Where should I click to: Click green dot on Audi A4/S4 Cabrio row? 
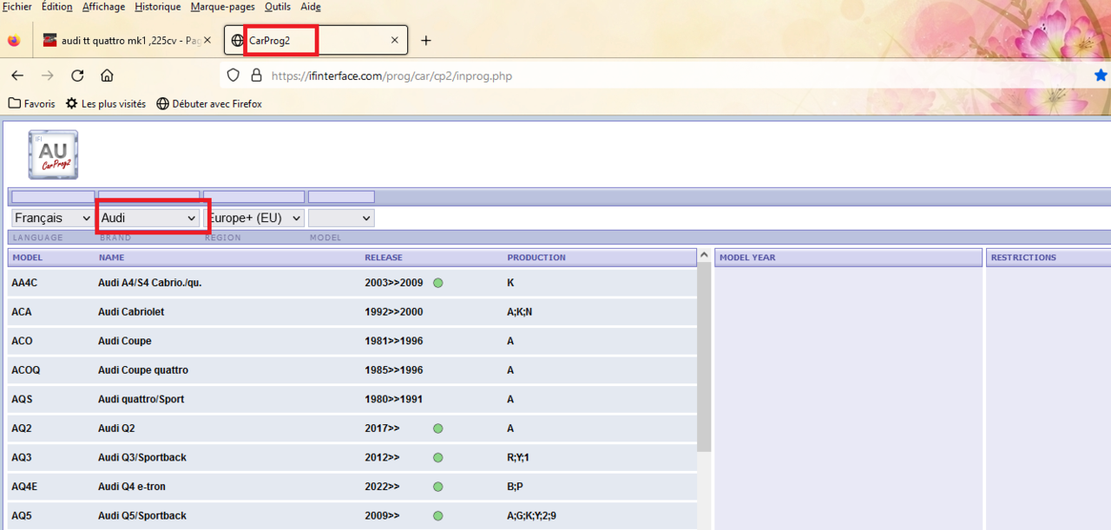tap(437, 283)
